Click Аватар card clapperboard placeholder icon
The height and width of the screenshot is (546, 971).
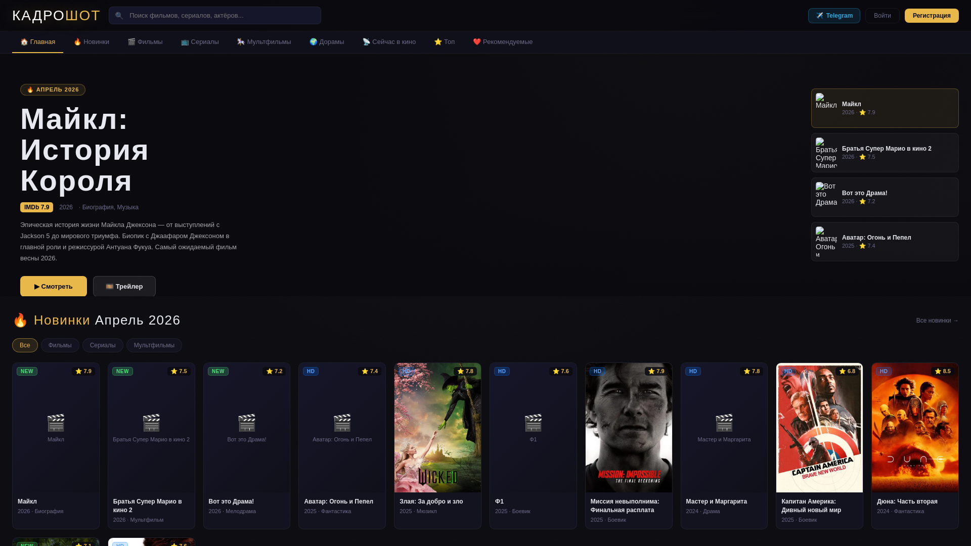(x=342, y=423)
